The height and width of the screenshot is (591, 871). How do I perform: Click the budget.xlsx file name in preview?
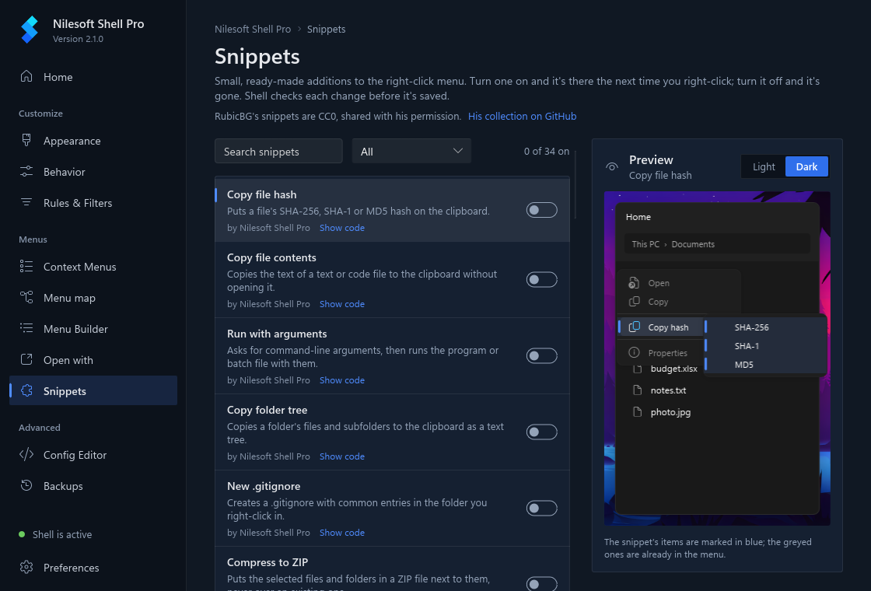tap(673, 369)
